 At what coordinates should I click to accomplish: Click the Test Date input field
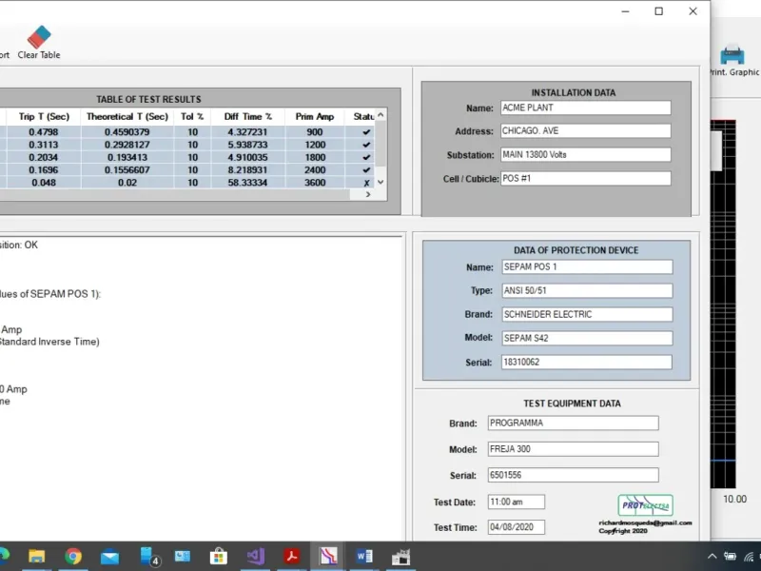pyautogui.click(x=517, y=502)
